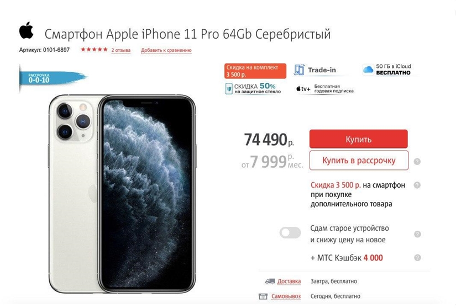Open the 2 отзыва reviews link

click(x=121, y=50)
